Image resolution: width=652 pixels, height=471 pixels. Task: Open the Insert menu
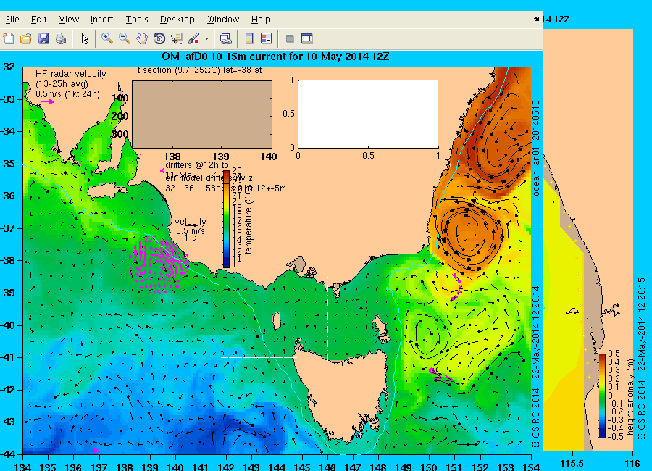101,20
